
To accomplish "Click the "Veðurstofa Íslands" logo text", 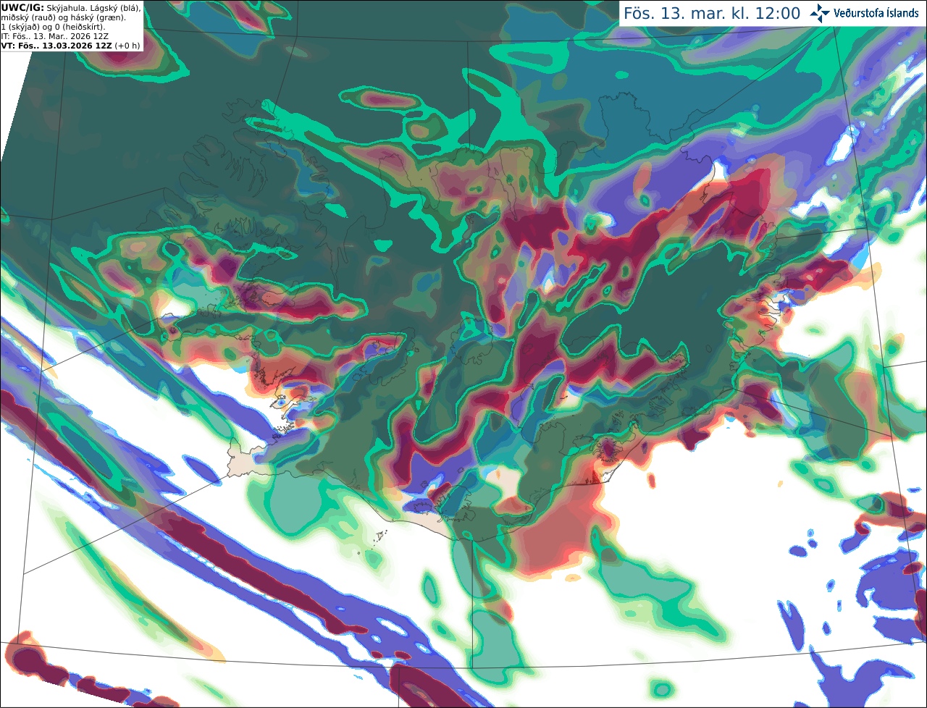I will tap(876, 13).
